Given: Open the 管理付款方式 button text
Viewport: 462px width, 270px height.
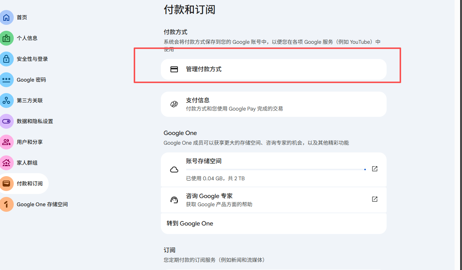Looking at the screenshot, I should pyautogui.click(x=204, y=69).
